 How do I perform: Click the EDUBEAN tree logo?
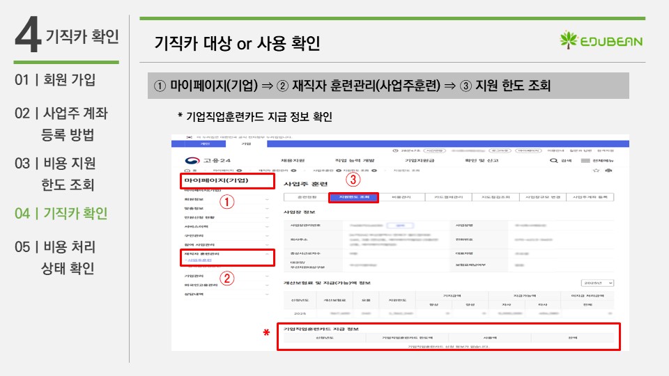569,40
